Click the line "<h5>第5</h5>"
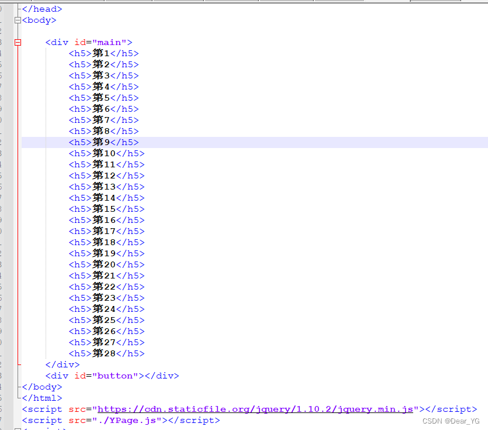488x430 pixels. tap(103, 98)
